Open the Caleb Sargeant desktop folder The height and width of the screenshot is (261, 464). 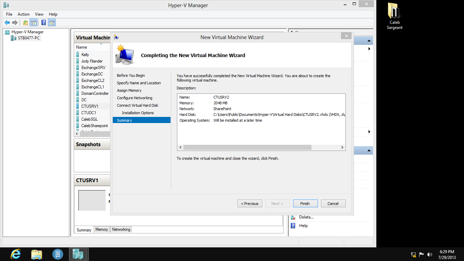click(x=394, y=16)
